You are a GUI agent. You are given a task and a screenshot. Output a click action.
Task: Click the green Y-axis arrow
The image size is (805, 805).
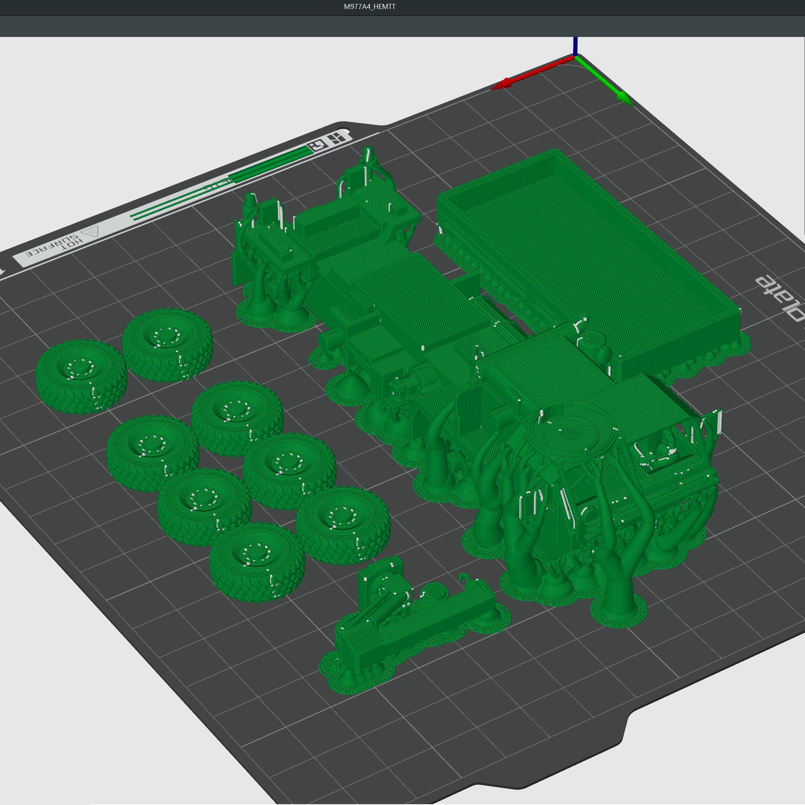[604, 81]
